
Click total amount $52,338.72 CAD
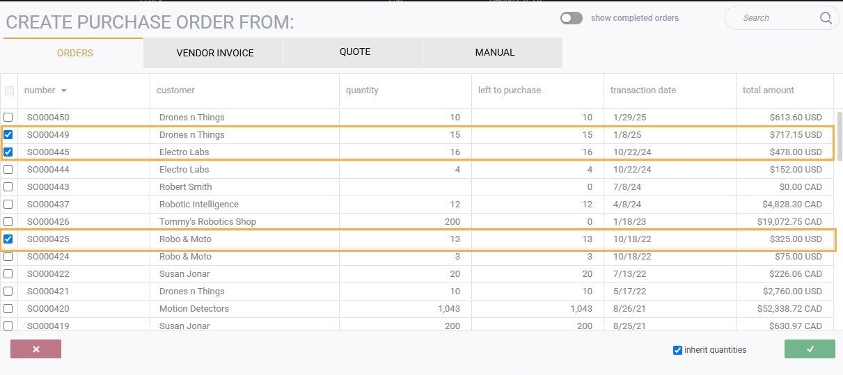pos(789,308)
